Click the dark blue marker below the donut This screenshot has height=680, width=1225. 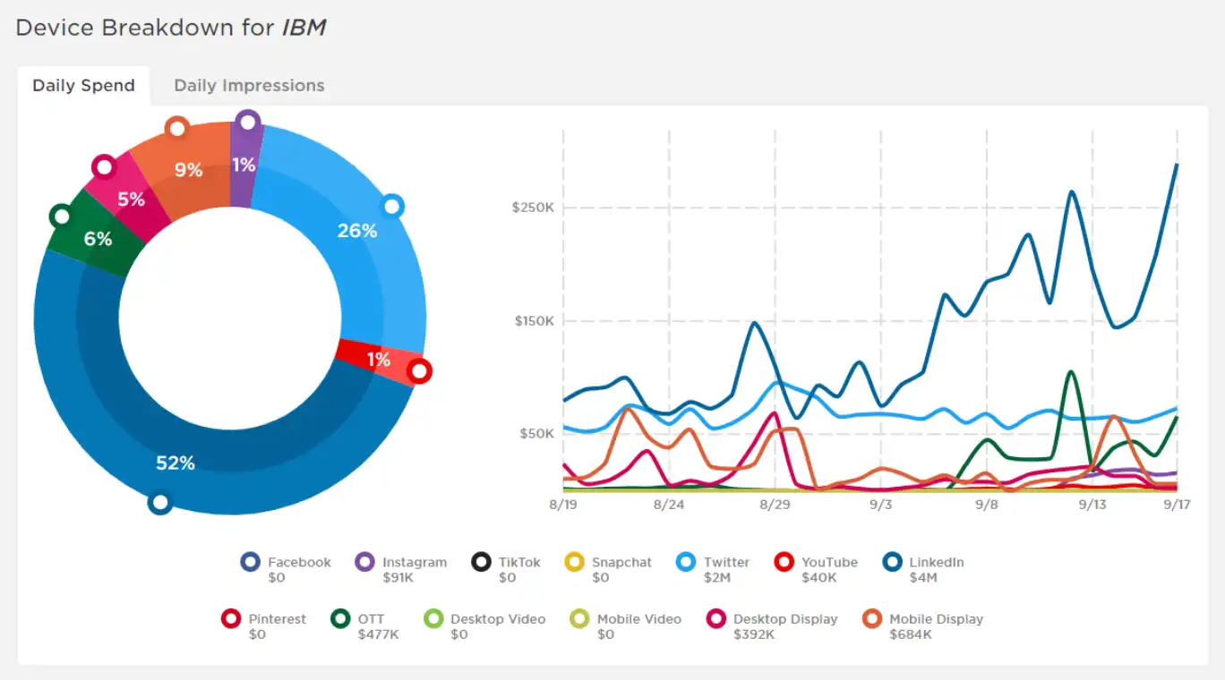pyautogui.click(x=159, y=503)
